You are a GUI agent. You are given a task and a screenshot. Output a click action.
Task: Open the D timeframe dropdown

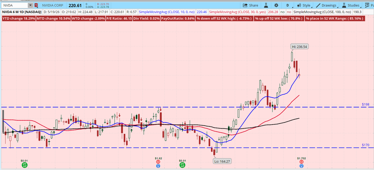287,5
